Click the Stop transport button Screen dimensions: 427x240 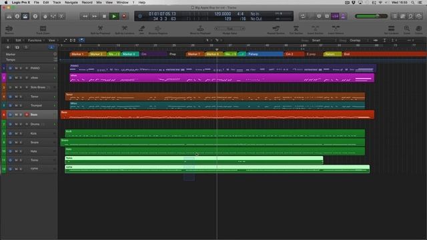104,16
